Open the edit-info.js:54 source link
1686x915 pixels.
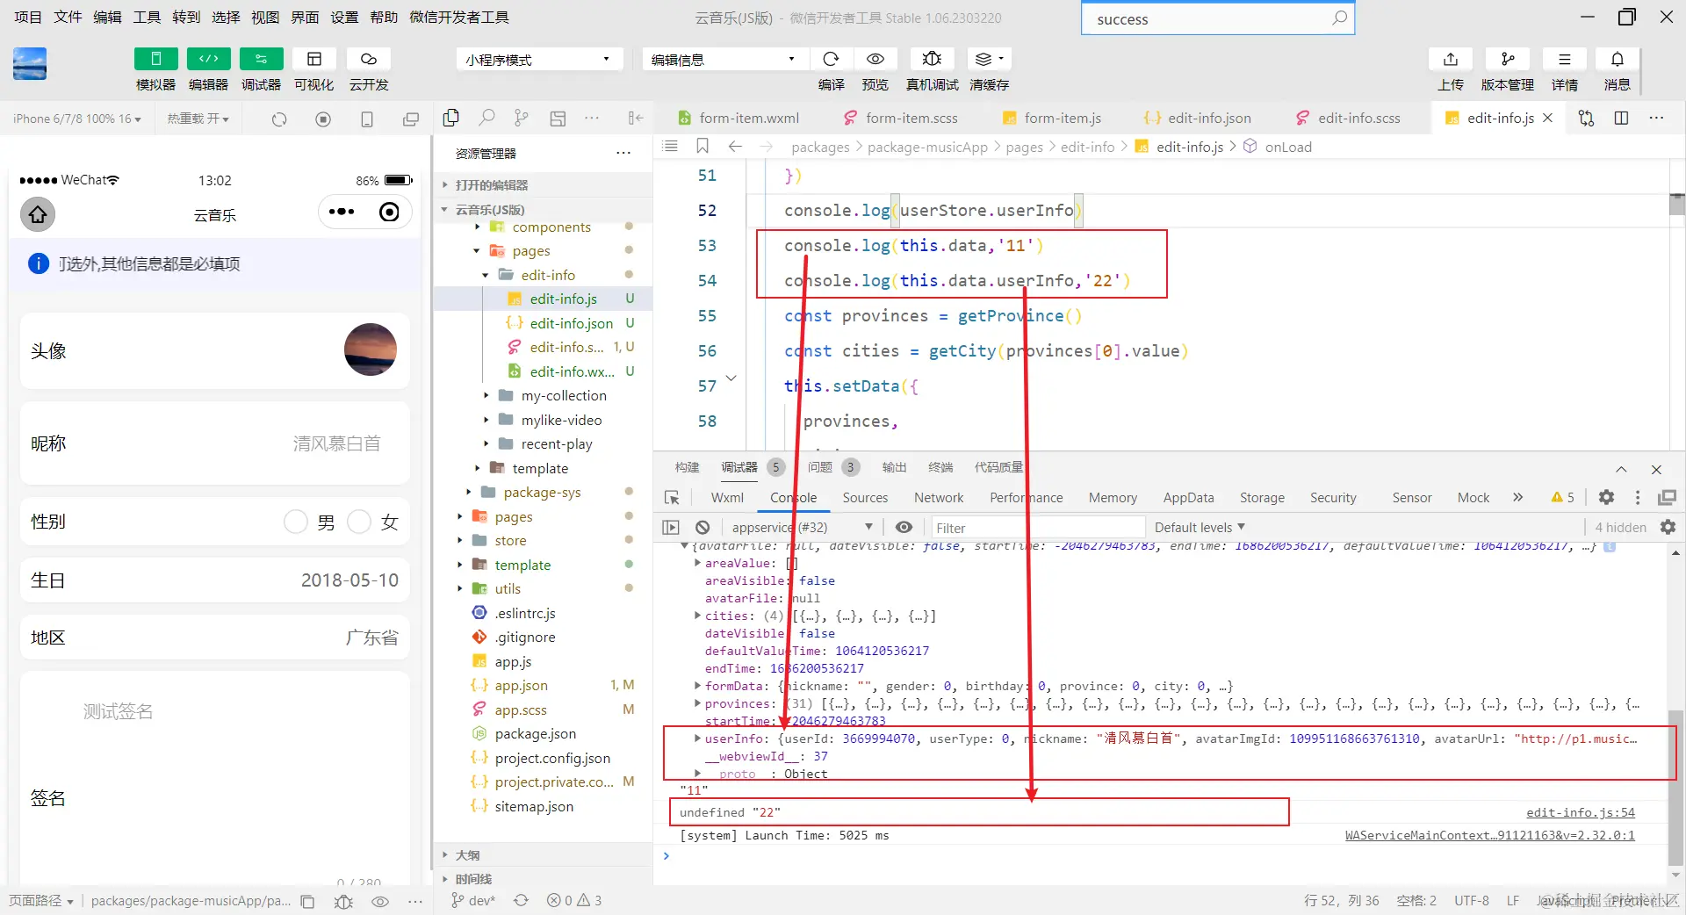tap(1580, 812)
